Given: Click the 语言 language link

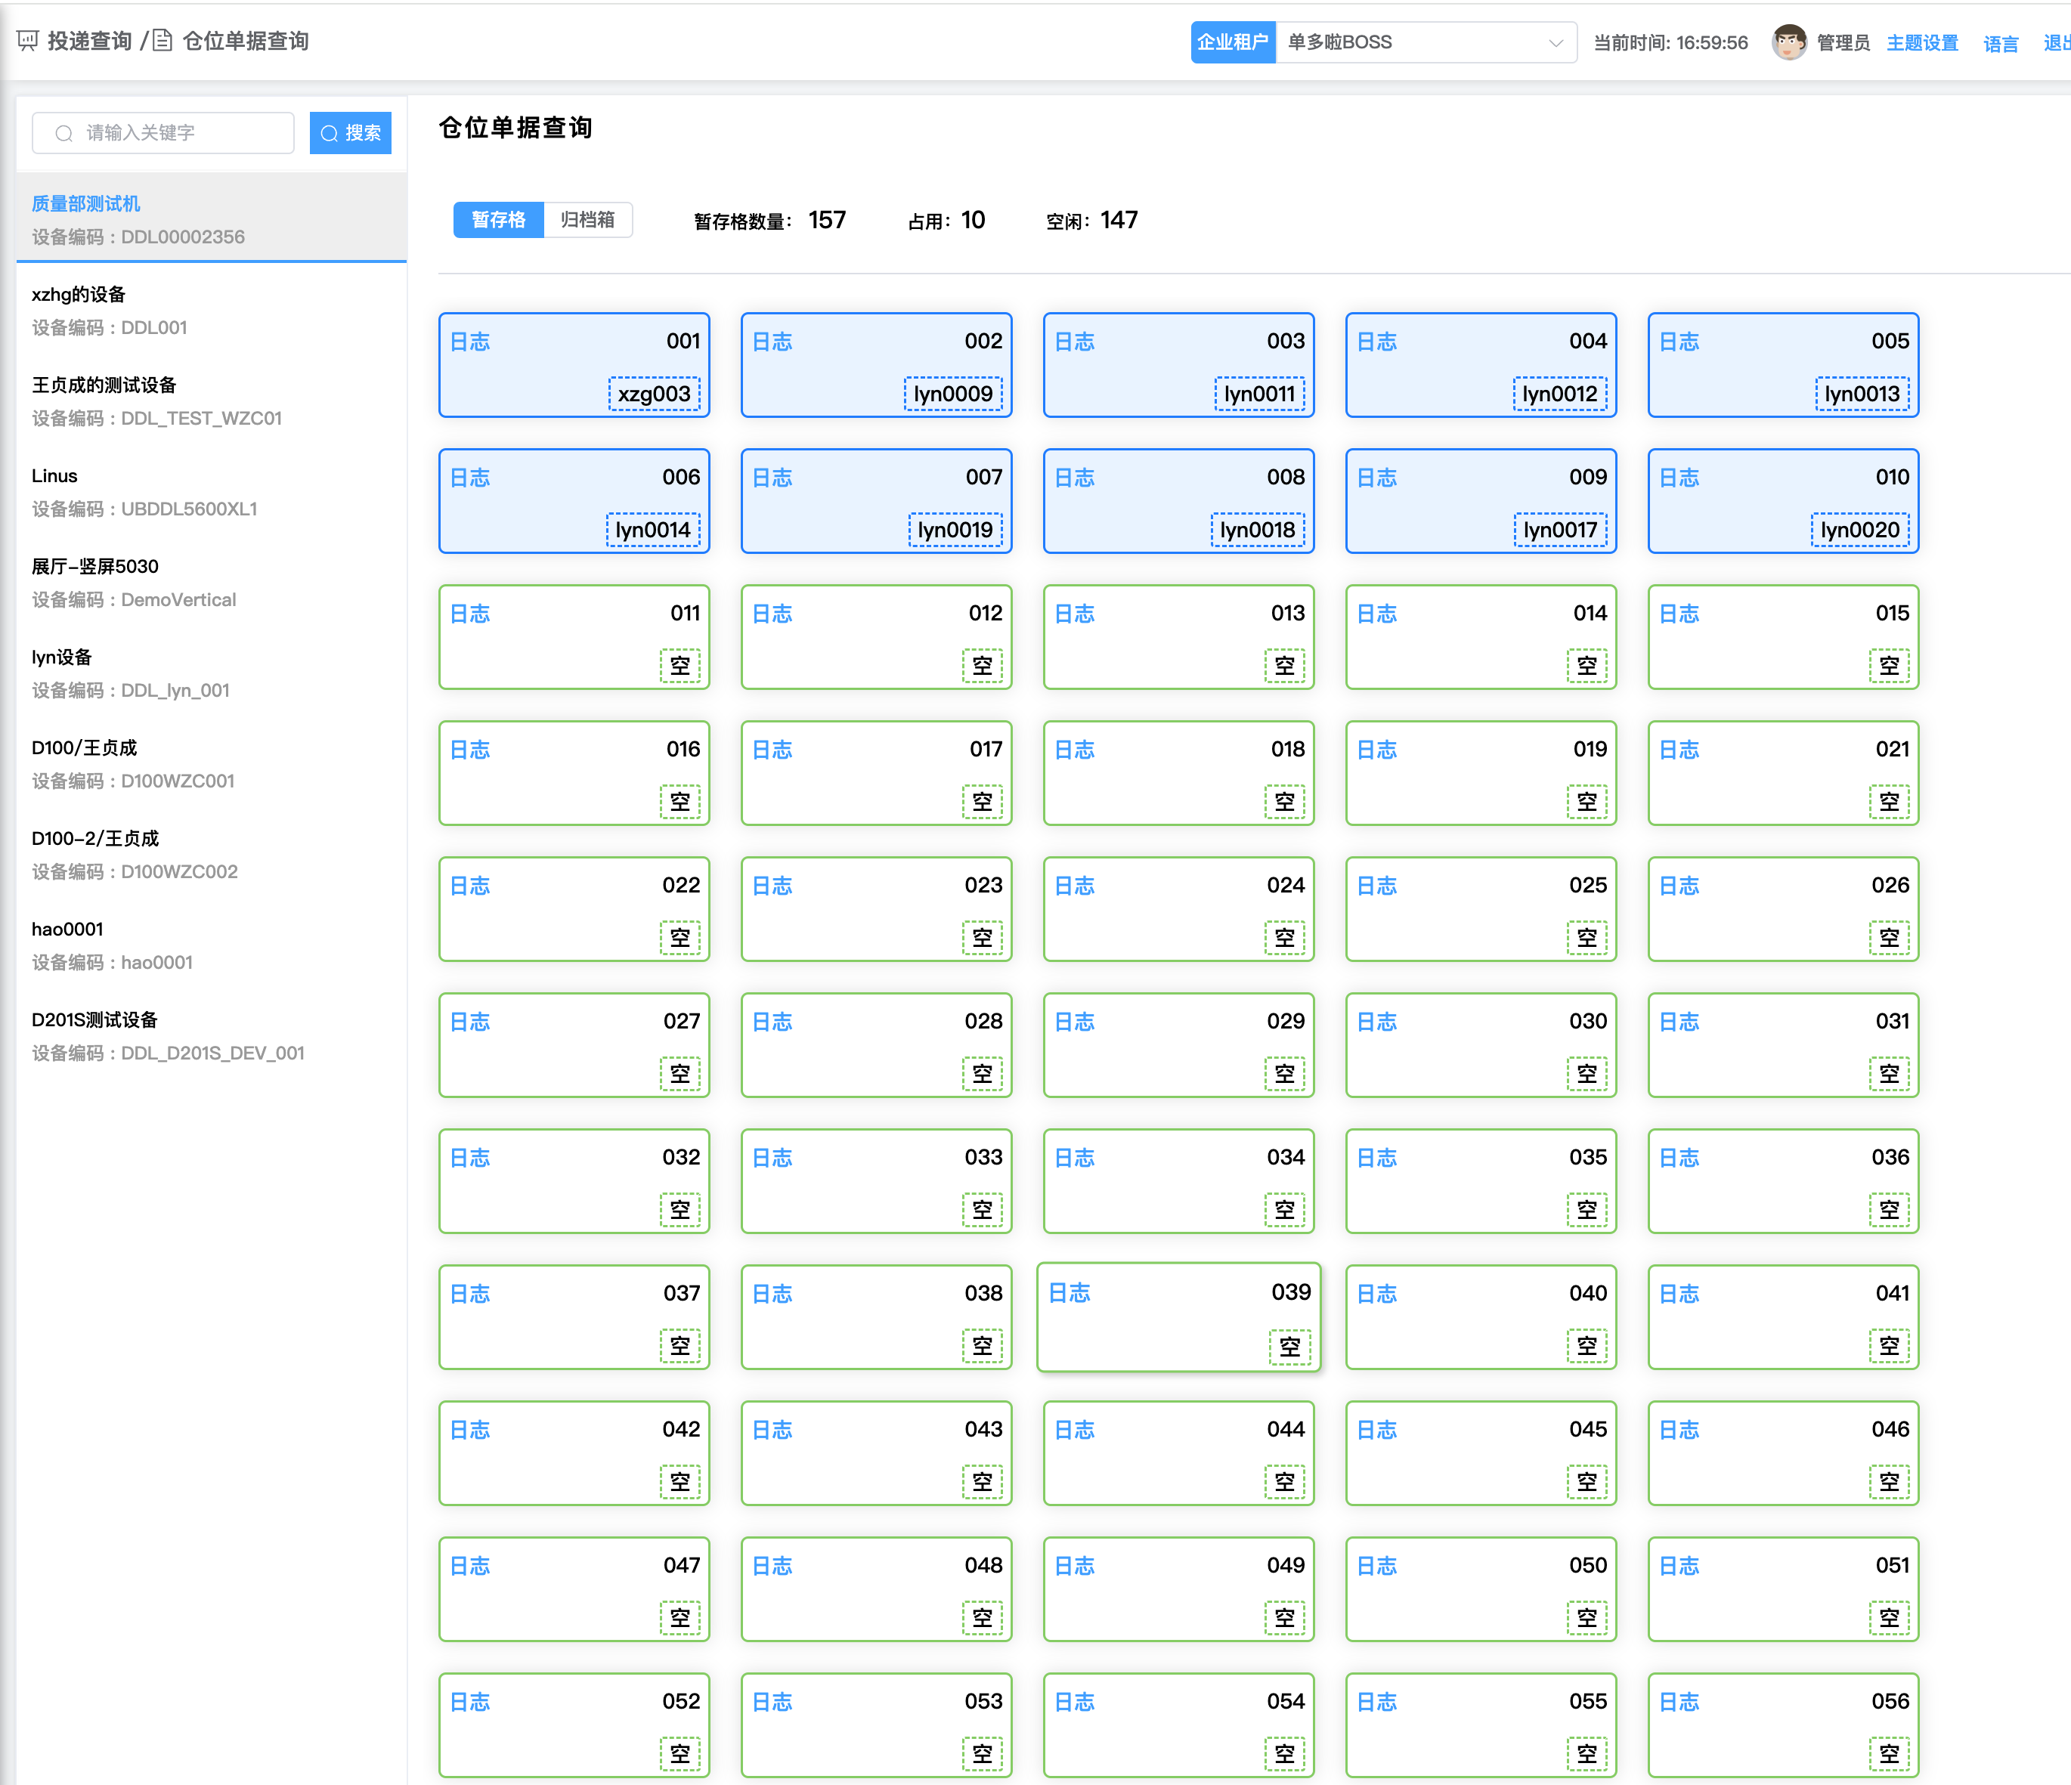Looking at the screenshot, I should pyautogui.click(x=1999, y=43).
